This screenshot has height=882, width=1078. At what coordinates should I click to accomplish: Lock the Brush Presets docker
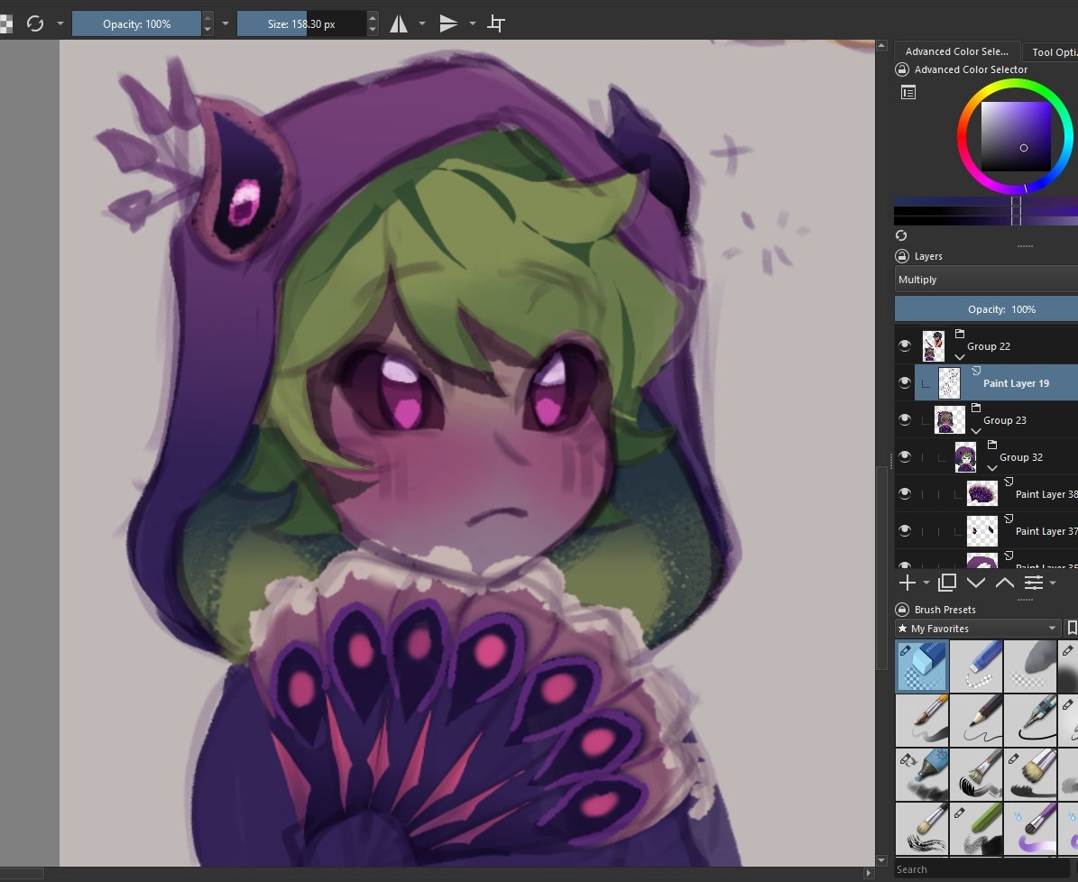click(902, 610)
